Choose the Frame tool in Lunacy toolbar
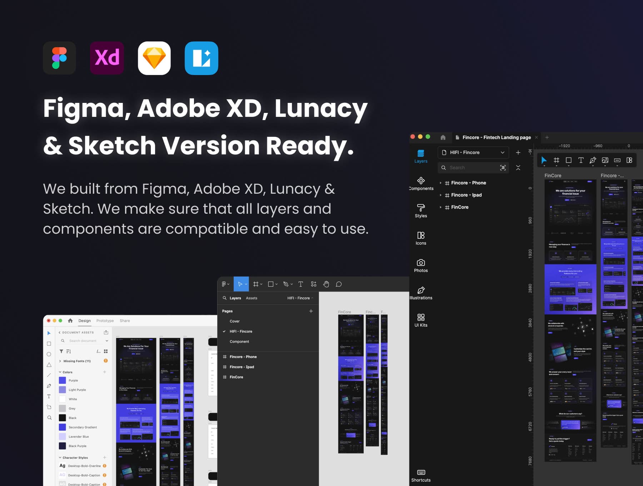Screen dimensions: 643x486 (x=556, y=160)
